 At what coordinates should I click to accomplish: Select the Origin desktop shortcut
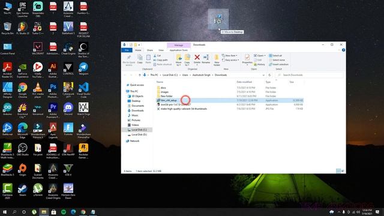tap(23, 170)
